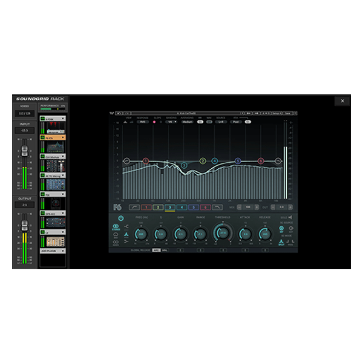Open the CLA MixHub slot dropdown arrow

pyautogui.click(x=63, y=157)
